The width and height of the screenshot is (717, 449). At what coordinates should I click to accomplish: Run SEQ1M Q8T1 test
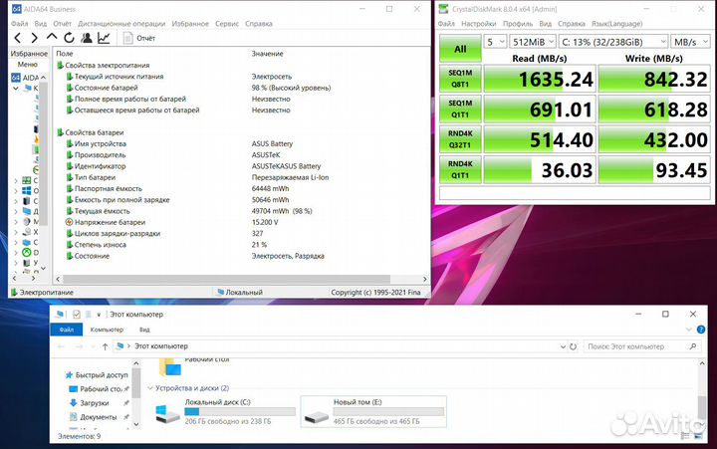pyautogui.click(x=460, y=79)
